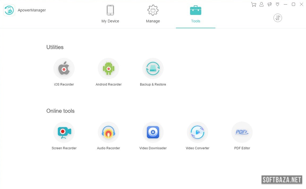Screen dimensions: 306x189
Task: Launch the Android Recorder tool
Action: (x=108, y=69)
